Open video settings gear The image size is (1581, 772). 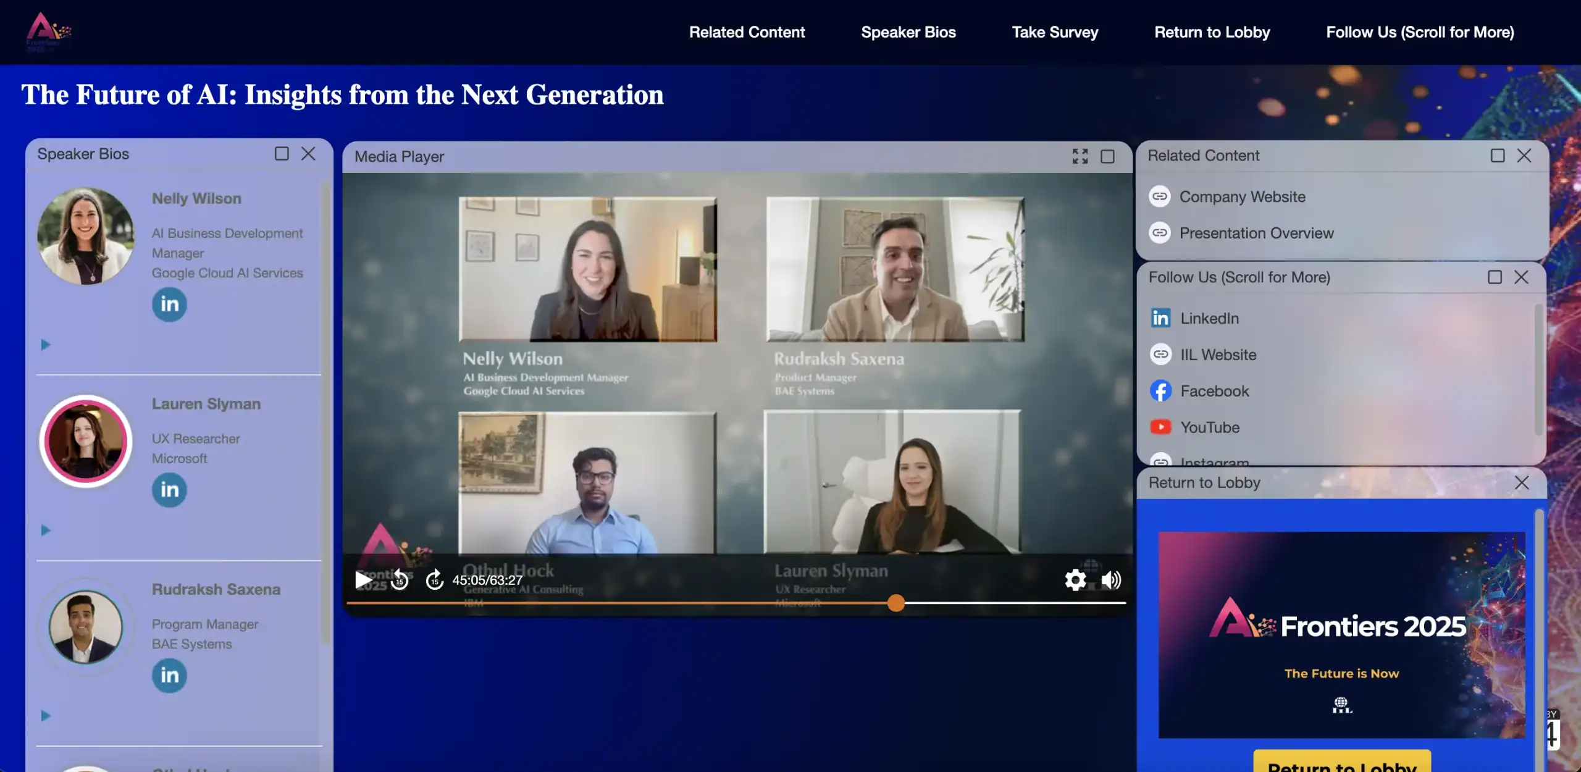(x=1075, y=580)
